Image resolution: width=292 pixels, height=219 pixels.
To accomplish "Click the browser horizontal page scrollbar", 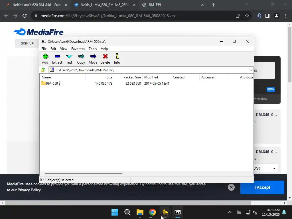I will (128, 203).
